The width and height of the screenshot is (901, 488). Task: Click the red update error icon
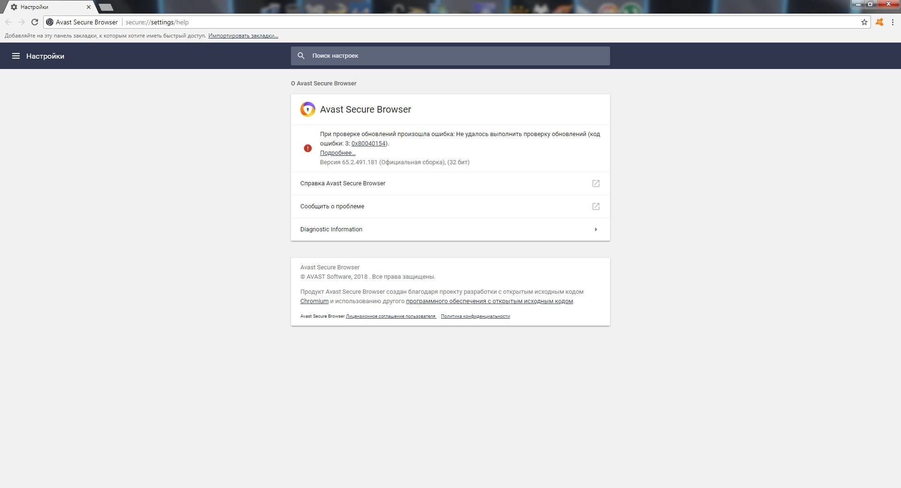(x=308, y=148)
